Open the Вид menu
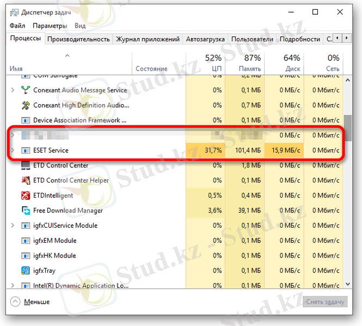Viewport: 362px width, 326px height. 80,26
